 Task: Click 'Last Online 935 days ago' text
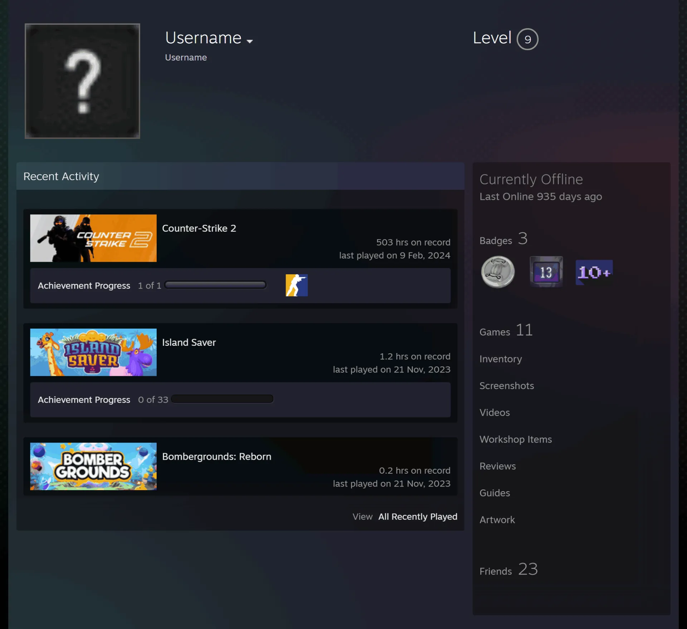click(x=541, y=197)
